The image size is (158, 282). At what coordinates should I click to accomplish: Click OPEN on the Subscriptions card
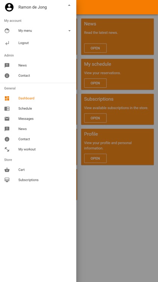pyautogui.click(x=95, y=118)
